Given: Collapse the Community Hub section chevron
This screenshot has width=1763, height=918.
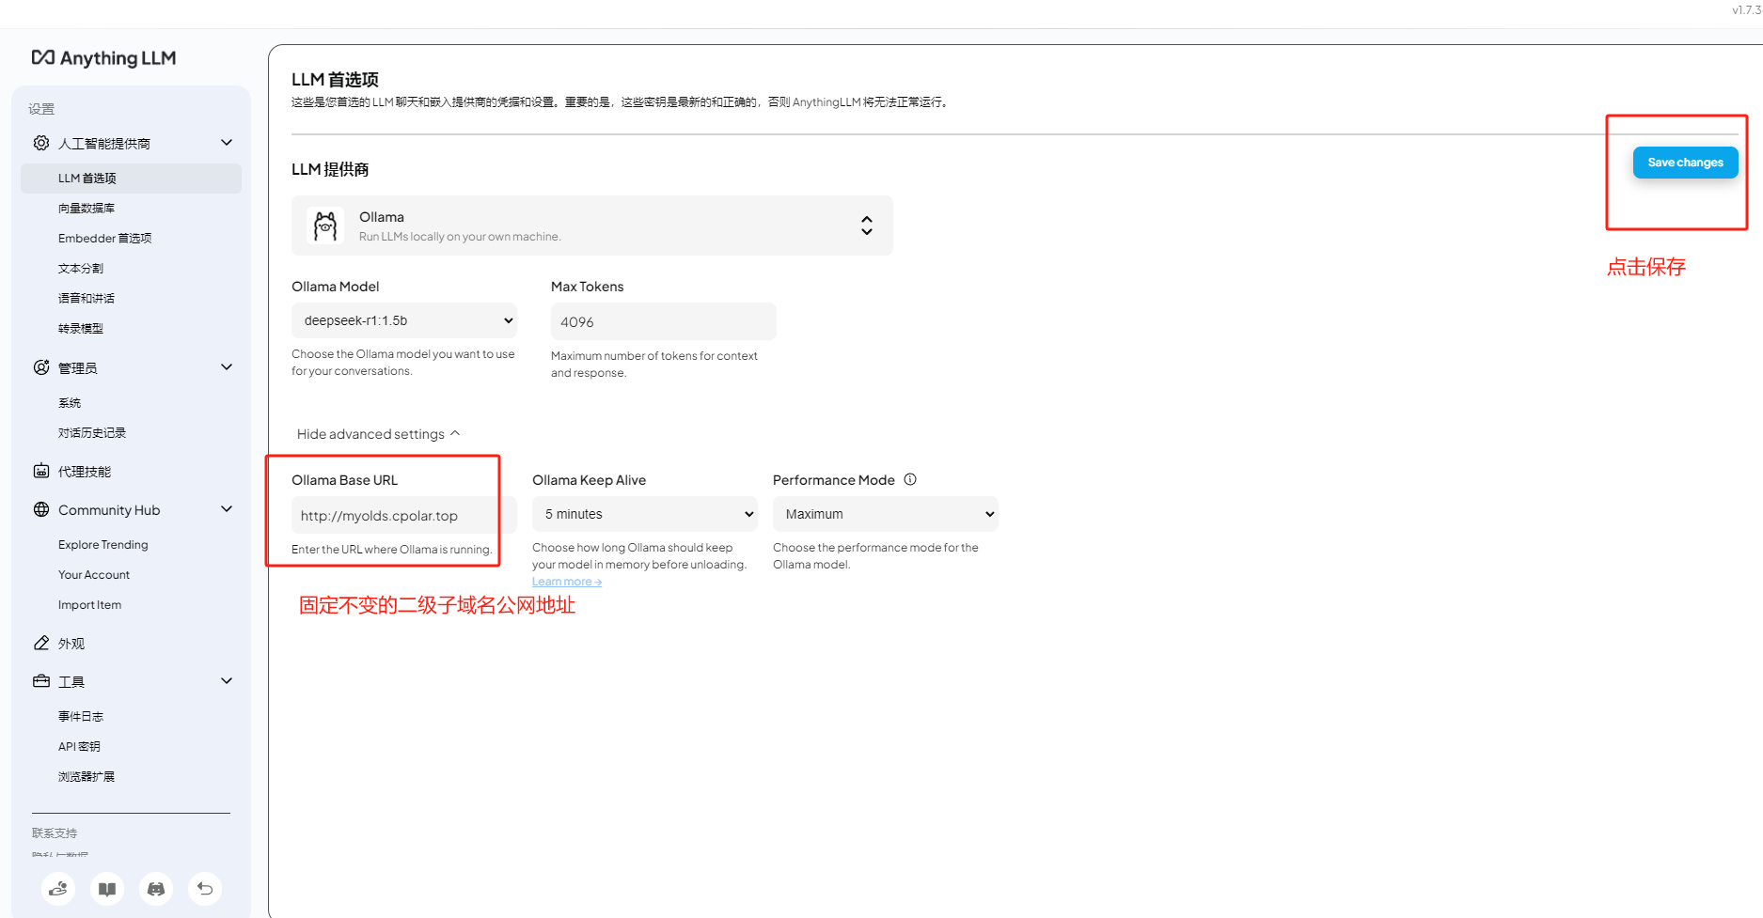Looking at the screenshot, I should [x=227, y=509].
